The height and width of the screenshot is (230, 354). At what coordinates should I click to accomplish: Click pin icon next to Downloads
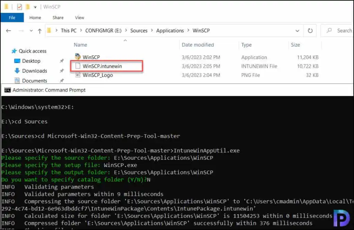62,71
